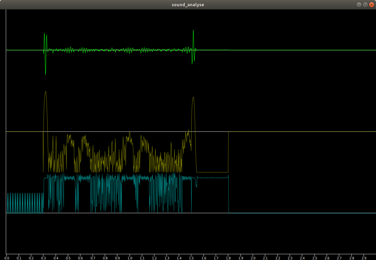The height and width of the screenshot is (260, 376).
Task: Close the sound_analyse window
Action: (x=371, y=5)
